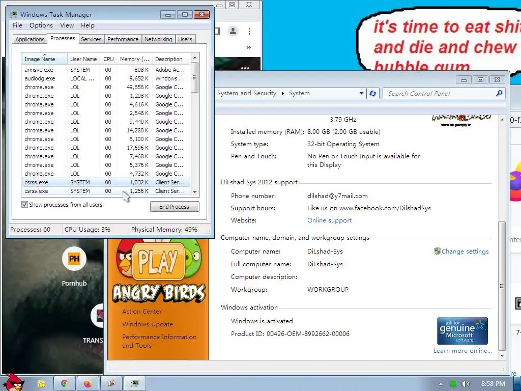Sort by the Description column header
The image size is (521, 391).
(171, 59)
